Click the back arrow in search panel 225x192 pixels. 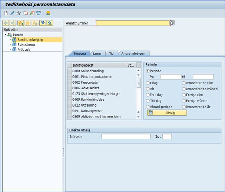coord(6,23)
